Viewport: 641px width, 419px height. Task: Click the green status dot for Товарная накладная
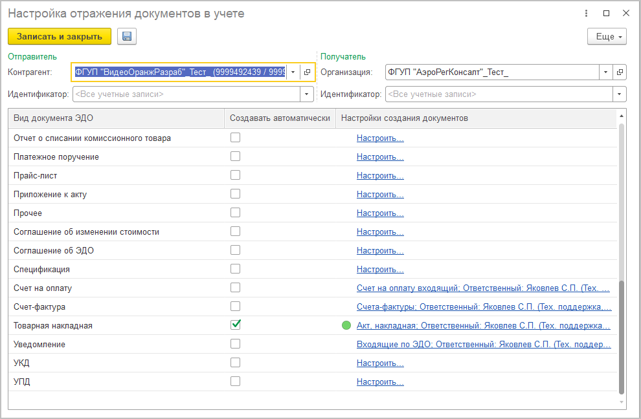click(x=346, y=325)
